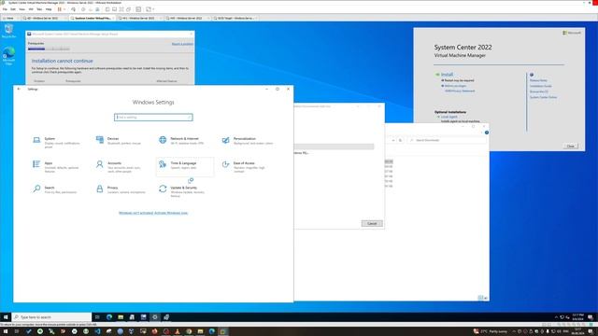Viewport: 598px width, 336px height.
Task: Open VMware Help menu
Action: pyautogui.click(x=49, y=9)
